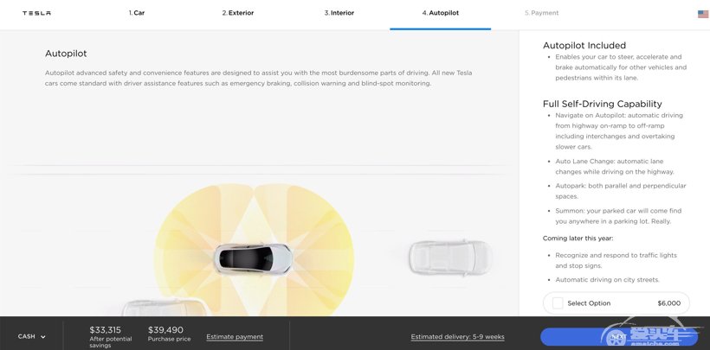Viewport: 710px width, 350px height.
Task: Select the 4. Autopilot step
Action: (441, 13)
